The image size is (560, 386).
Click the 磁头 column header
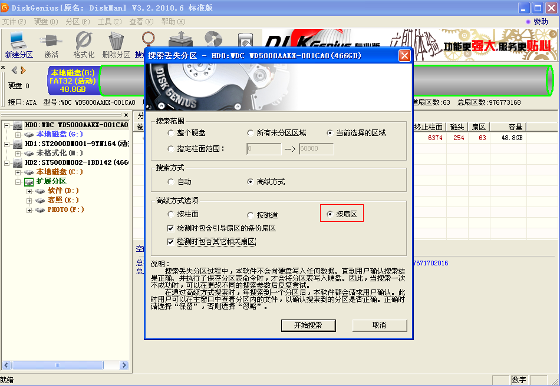457,127
